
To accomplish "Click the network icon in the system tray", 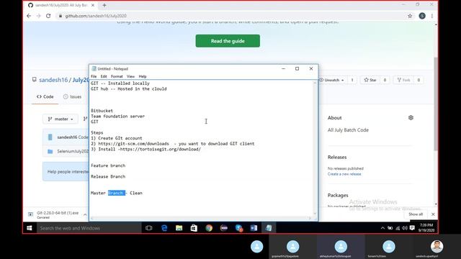I will pos(398,228).
